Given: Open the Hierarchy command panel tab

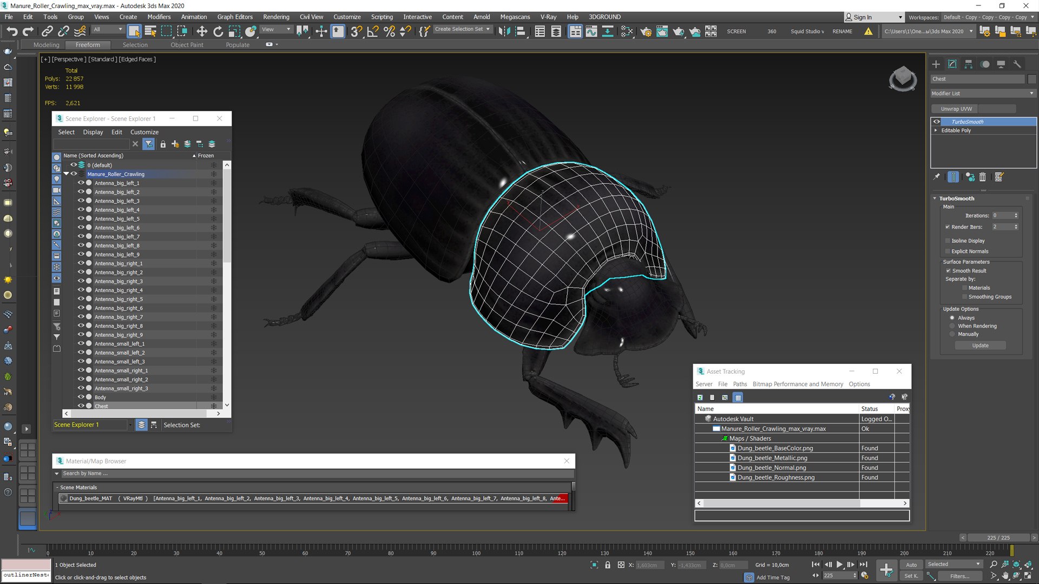Looking at the screenshot, I should point(969,64).
